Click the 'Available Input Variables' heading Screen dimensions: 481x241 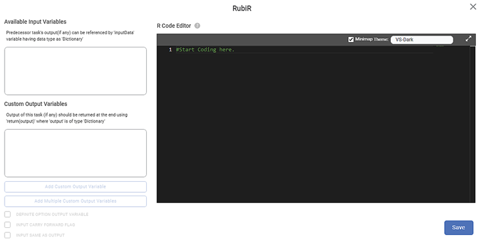click(36, 22)
